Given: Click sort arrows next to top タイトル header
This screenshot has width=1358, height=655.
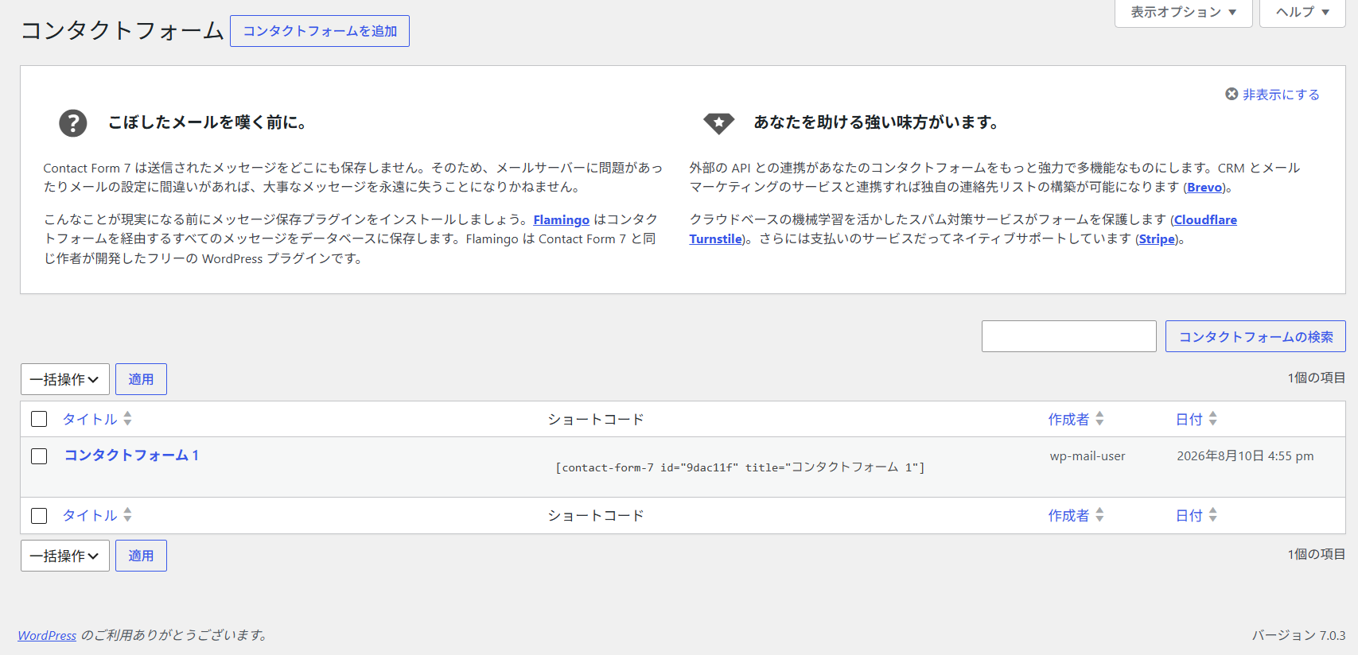Looking at the screenshot, I should click(x=127, y=419).
